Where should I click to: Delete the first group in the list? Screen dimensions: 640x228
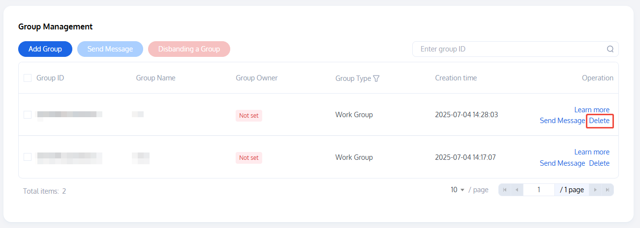(599, 121)
